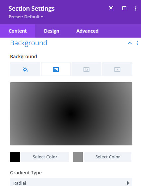Collapse the Background section with the chevron
Screen dimensions: 141x186
(130, 43)
